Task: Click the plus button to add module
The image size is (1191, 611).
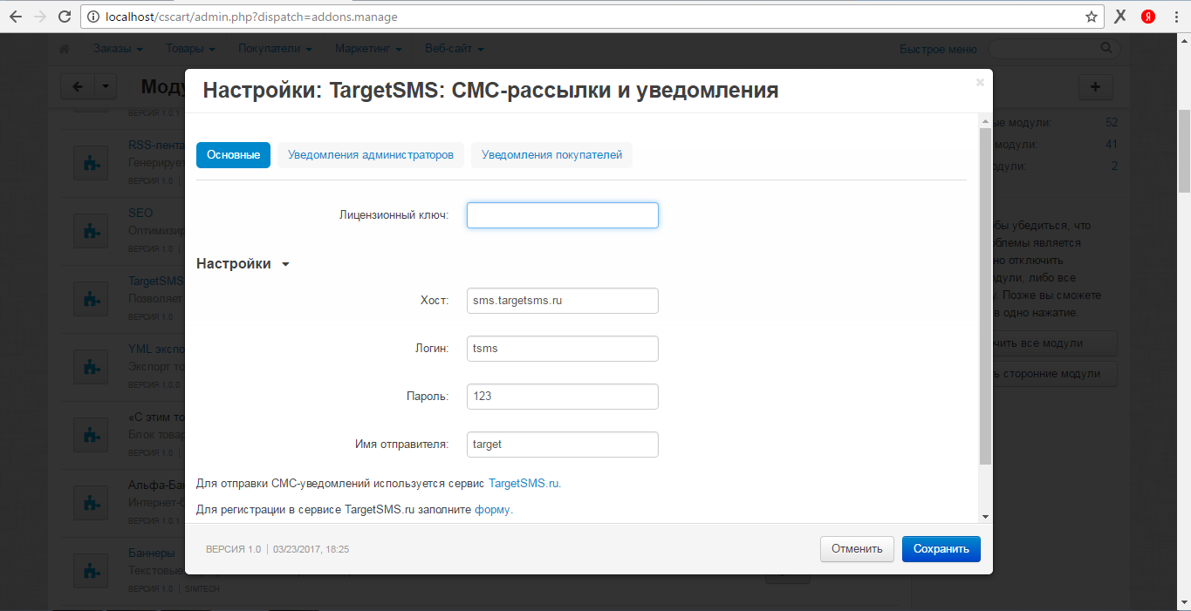Action: coord(1096,86)
